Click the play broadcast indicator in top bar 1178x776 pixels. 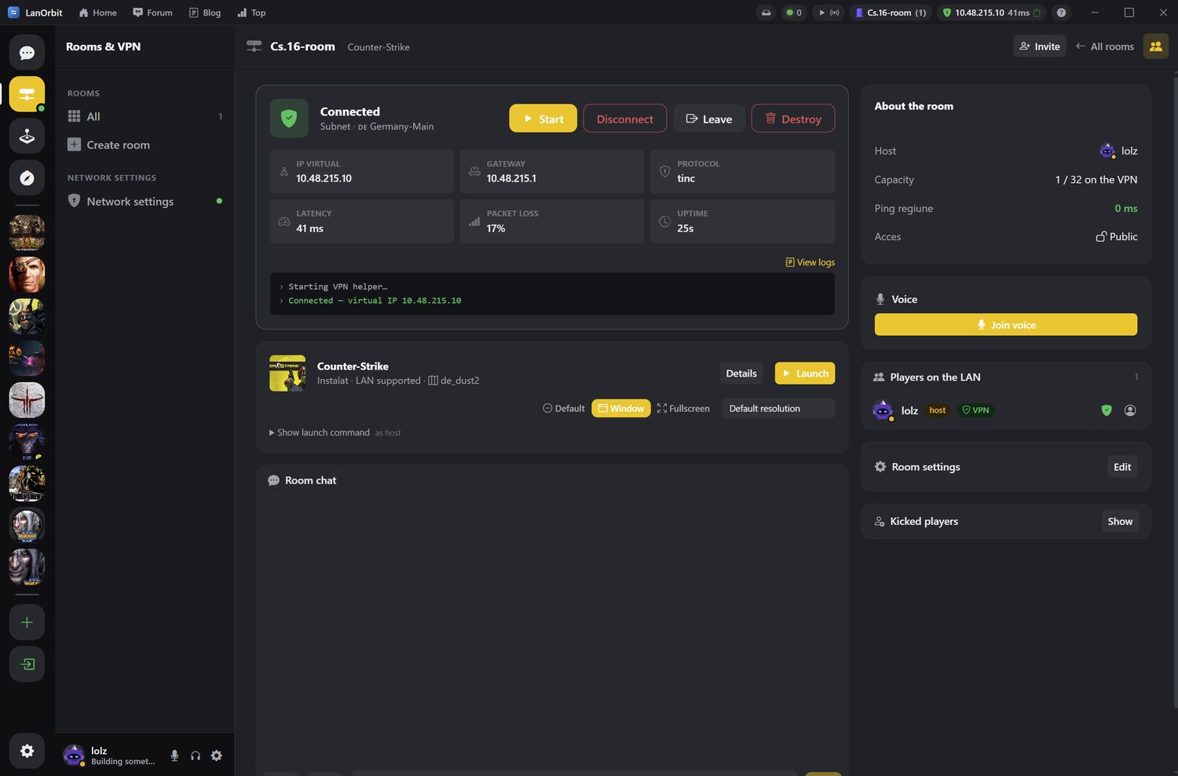coord(828,13)
